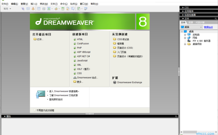The width and height of the screenshot is (218, 135).
Task: Open the Images icon dropdown arrow
Action: pos(52,9)
